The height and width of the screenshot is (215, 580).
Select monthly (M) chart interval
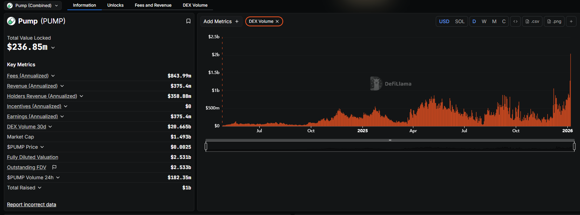494,21
